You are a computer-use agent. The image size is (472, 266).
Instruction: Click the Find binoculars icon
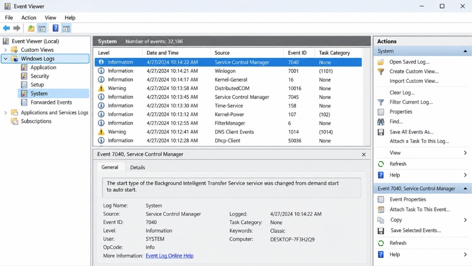(x=381, y=122)
